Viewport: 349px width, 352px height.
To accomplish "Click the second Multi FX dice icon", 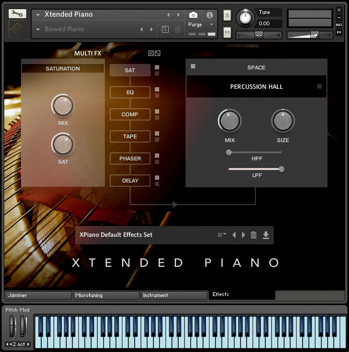I will (158, 53).
